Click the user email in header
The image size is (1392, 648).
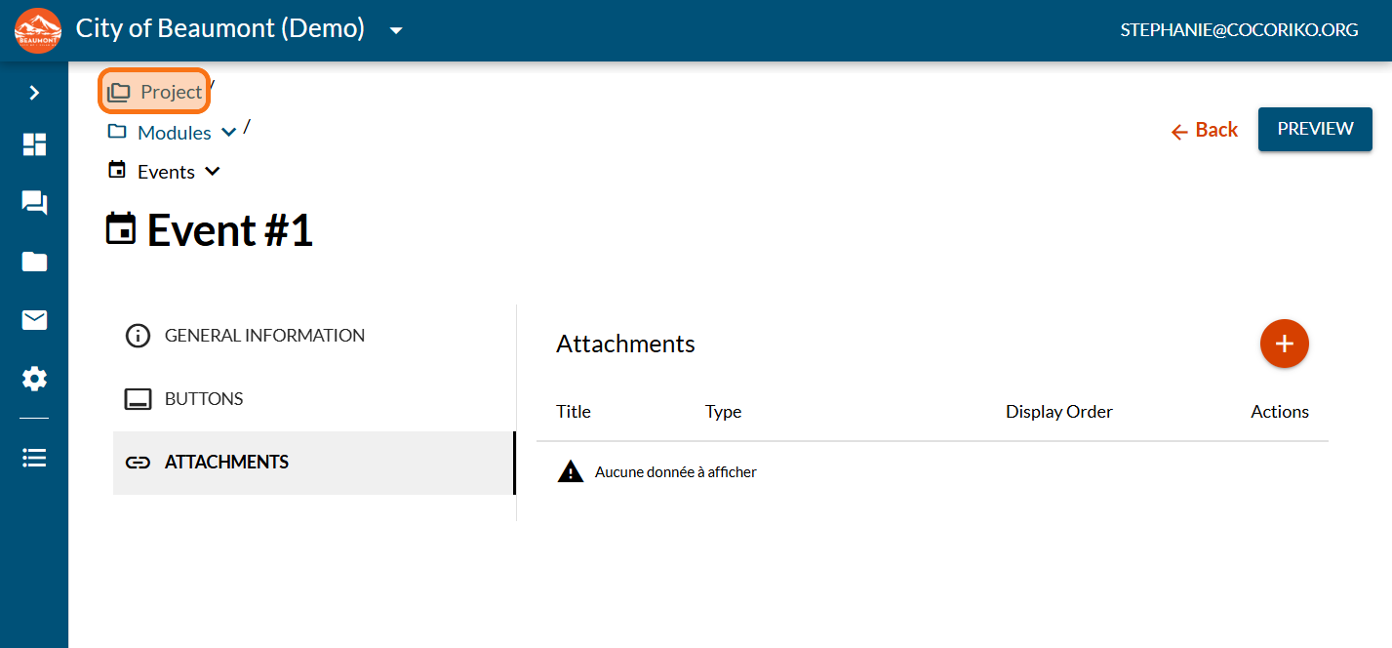(1239, 30)
